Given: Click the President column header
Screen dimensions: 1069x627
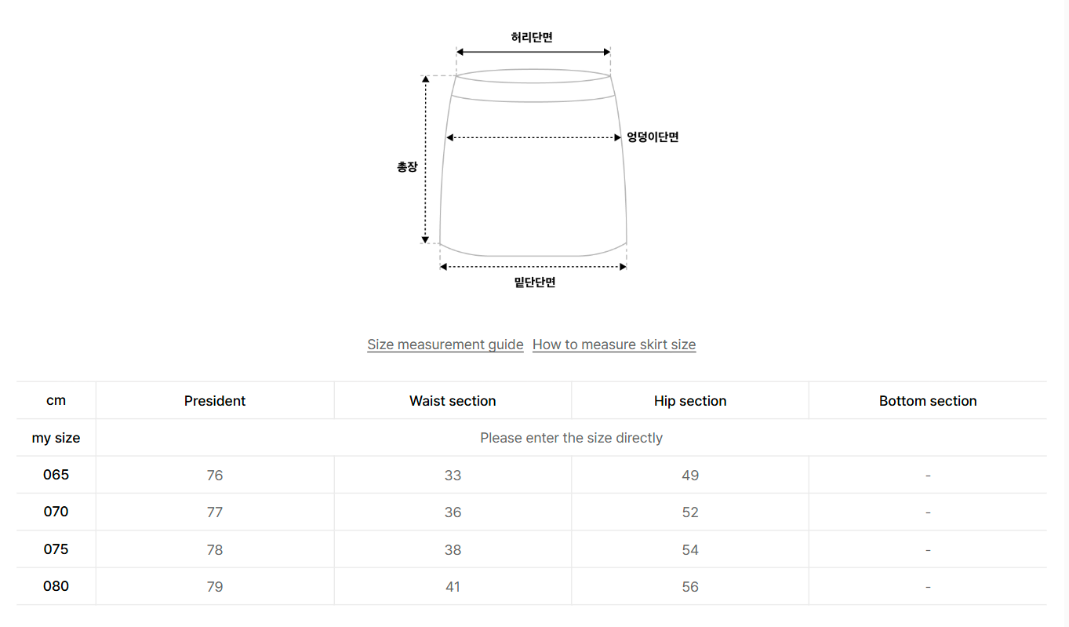Looking at the screenshot, I should point(215,401).
